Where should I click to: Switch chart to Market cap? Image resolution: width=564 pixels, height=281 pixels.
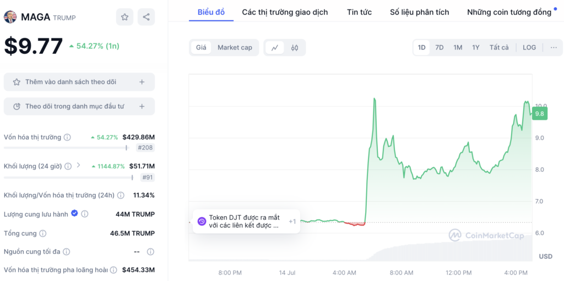[x=235, y=47]
